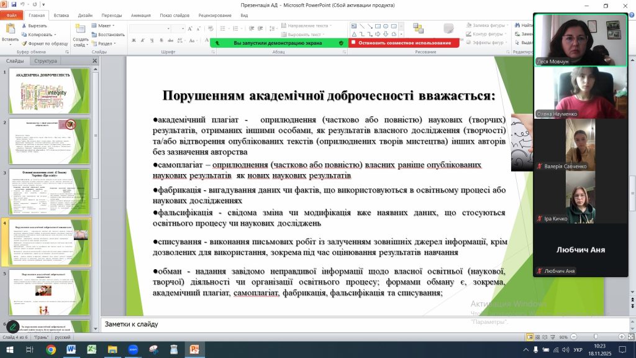Click the Save icon in title bar

14,4
